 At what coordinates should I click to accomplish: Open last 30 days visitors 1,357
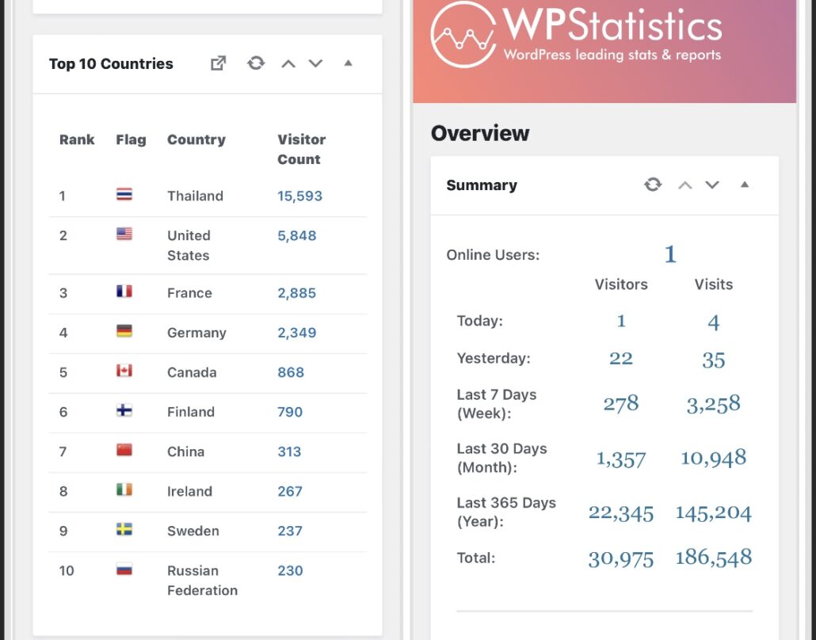coord(620,459)
